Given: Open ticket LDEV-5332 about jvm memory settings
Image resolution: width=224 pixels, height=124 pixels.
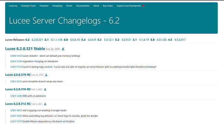Looking at the screenshot, I should click(16, 56).
